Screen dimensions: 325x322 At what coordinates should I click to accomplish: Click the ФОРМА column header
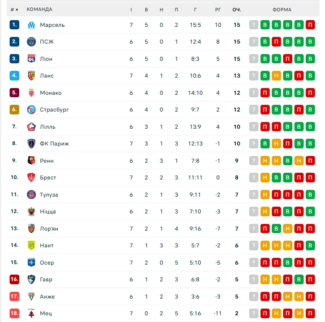[x=282, y=10]
